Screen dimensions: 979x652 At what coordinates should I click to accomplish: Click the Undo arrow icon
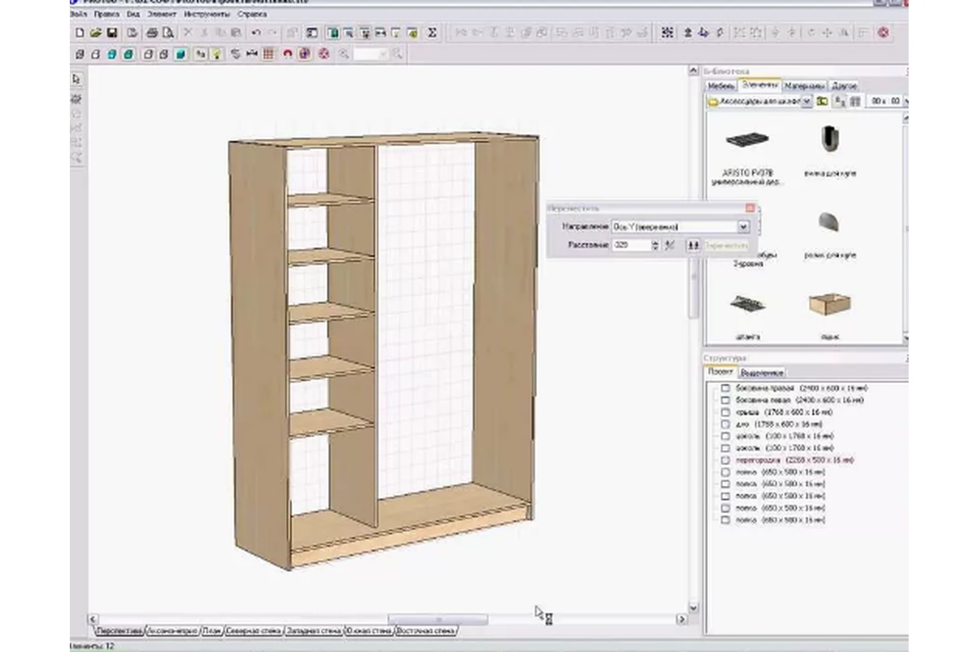coord(256,33)
